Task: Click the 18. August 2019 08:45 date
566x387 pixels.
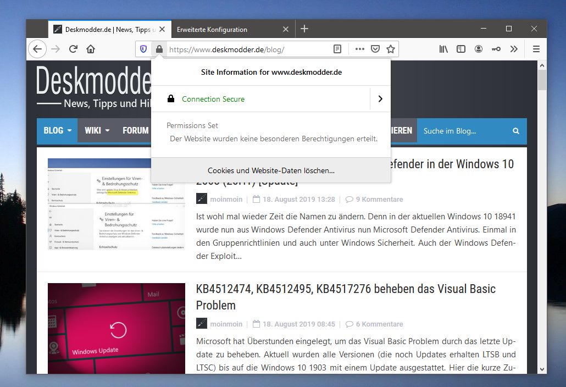Action: (x=298, y=324)
